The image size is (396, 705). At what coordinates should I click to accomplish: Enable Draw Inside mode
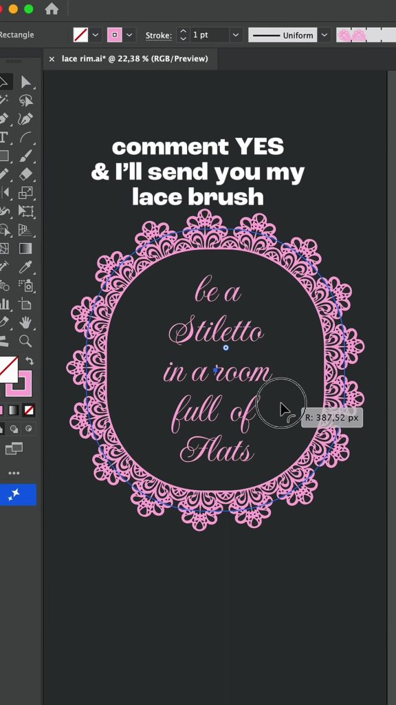point(29,429)
